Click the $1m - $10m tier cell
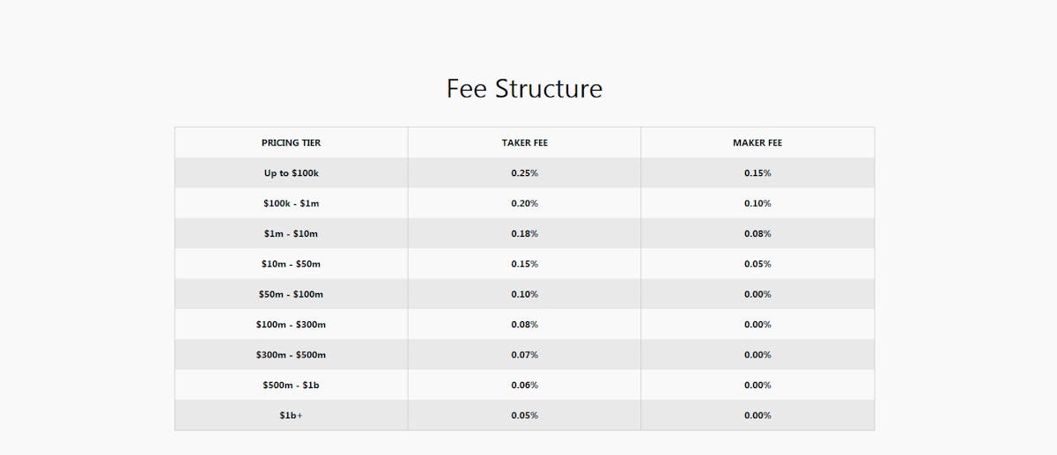Screen dimensions: 1057x455 pyautogui.click(x=292, y=234)
